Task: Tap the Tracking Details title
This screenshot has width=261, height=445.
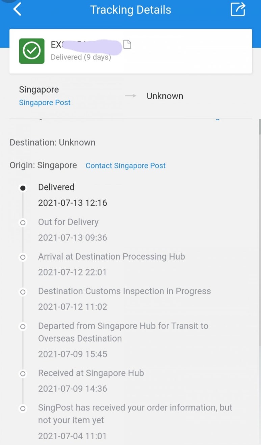Action: (131, 10)
